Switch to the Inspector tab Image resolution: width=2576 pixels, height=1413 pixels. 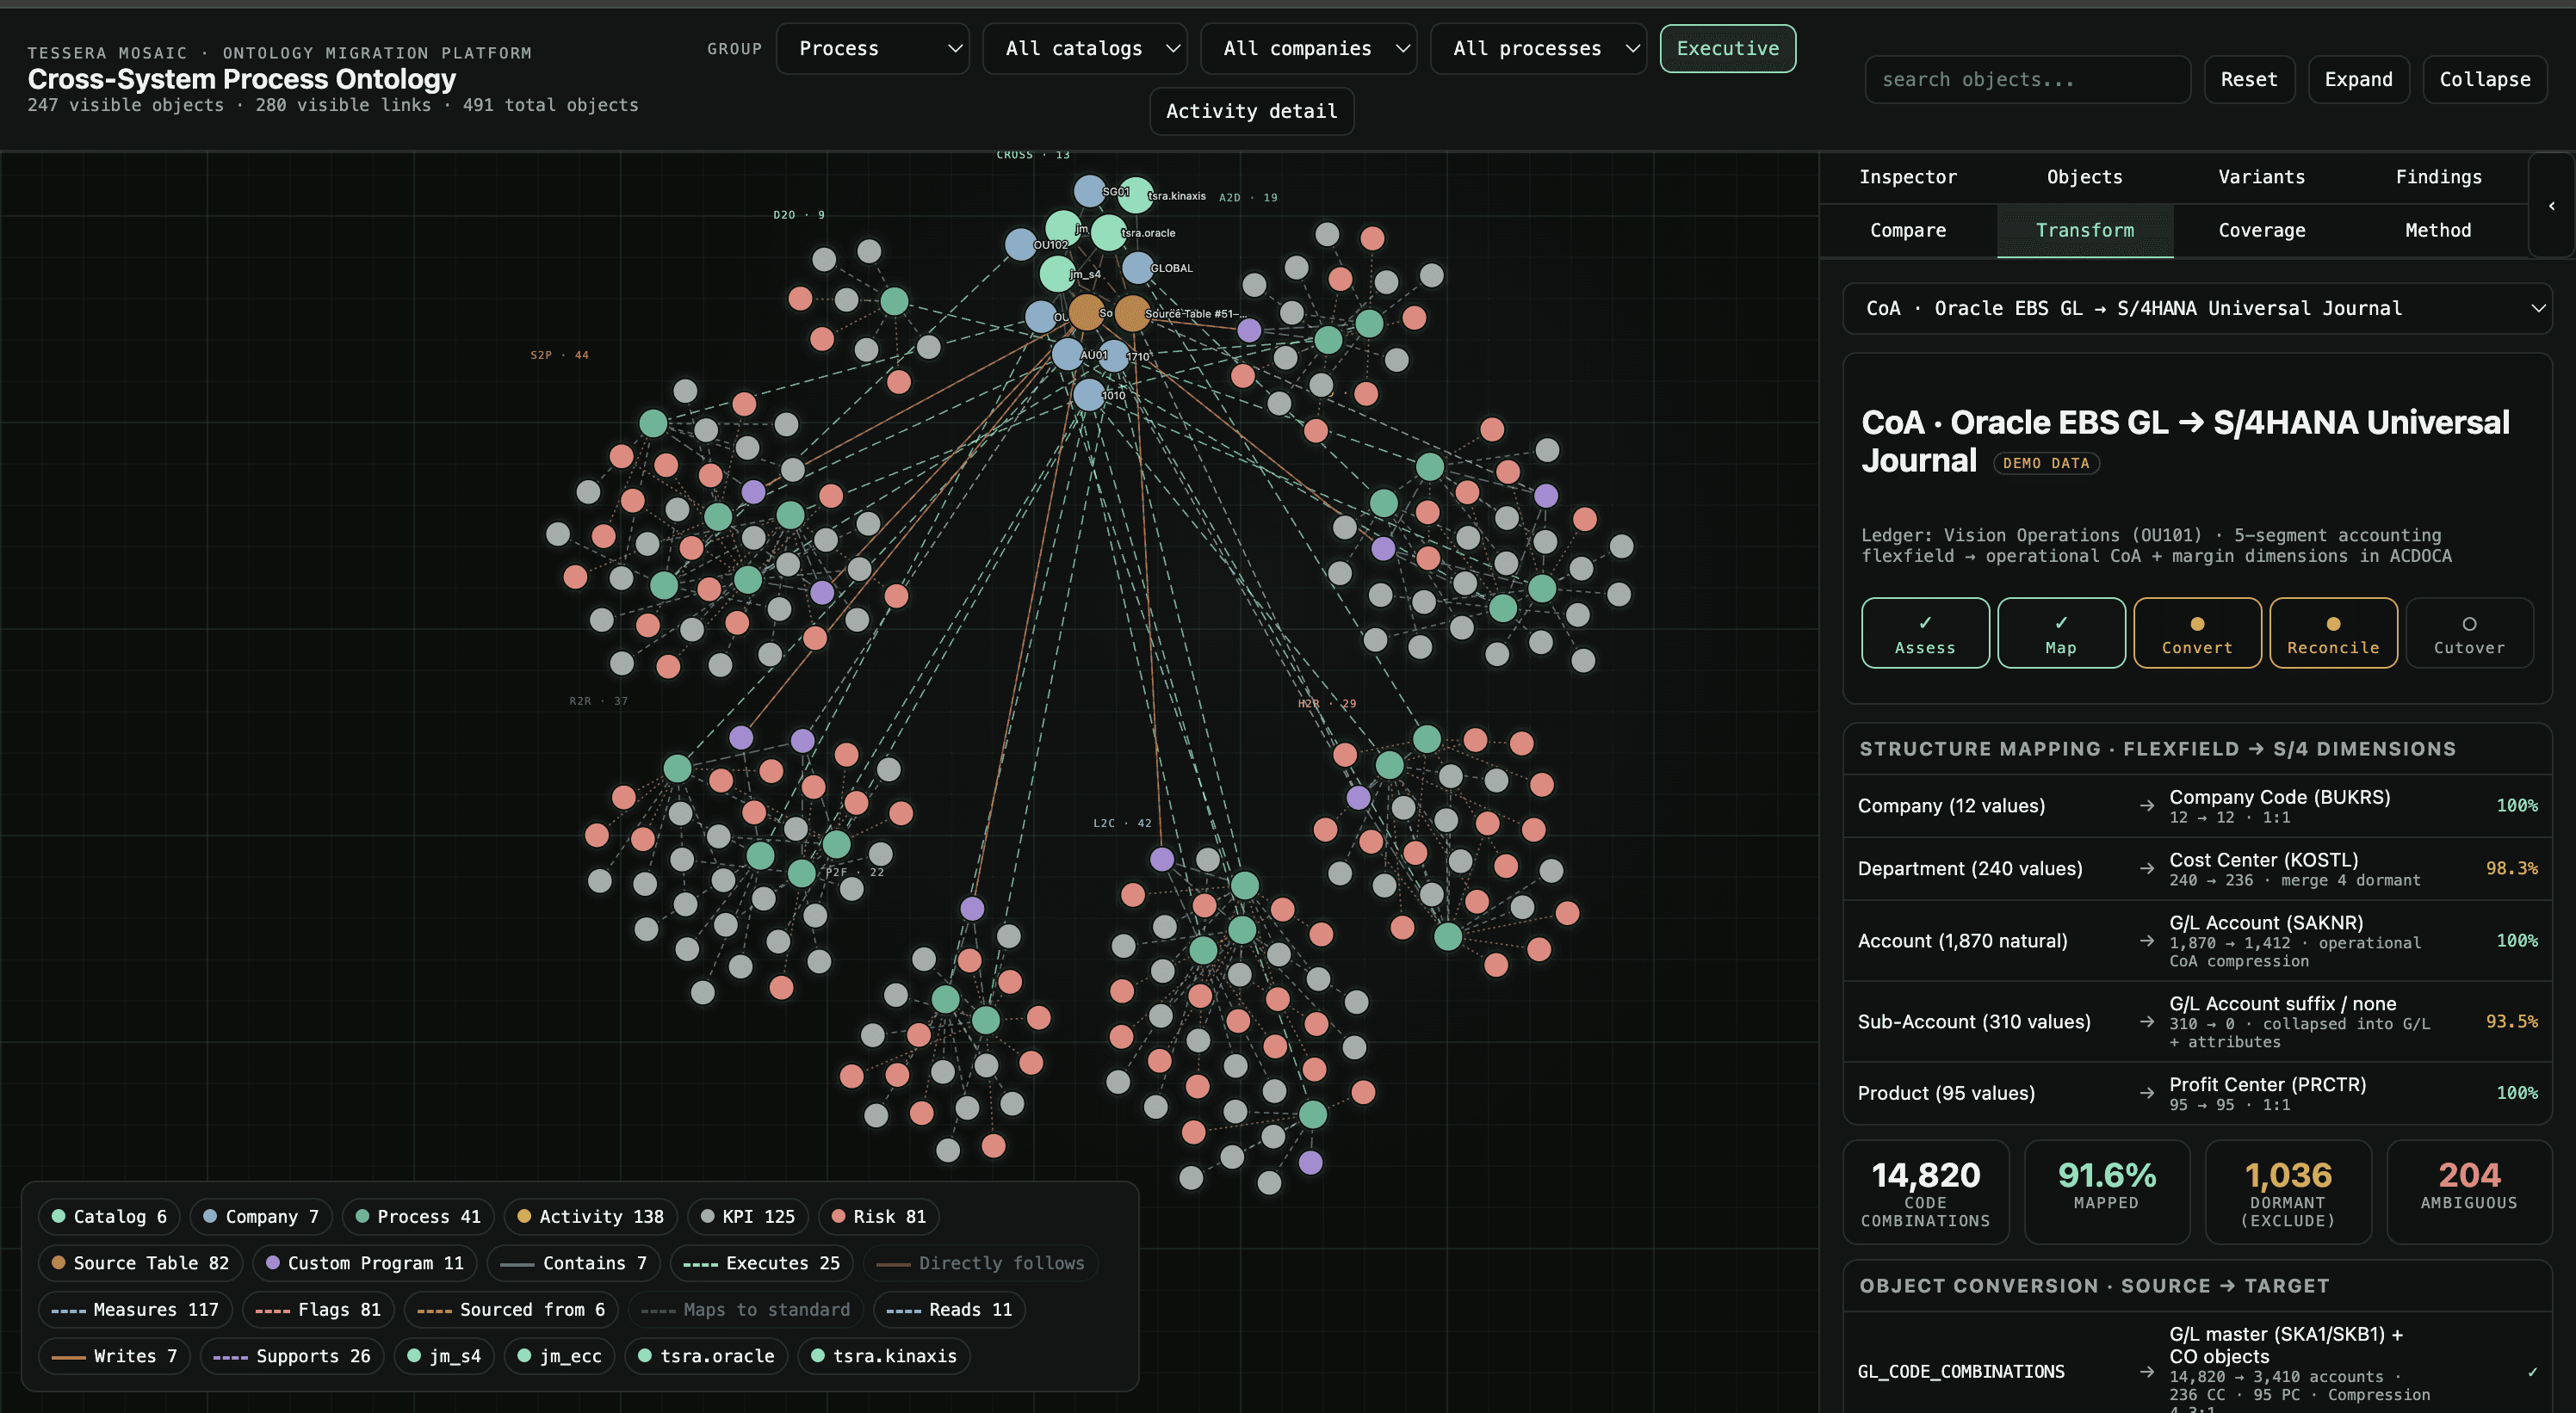click(x=1908, y=177)
